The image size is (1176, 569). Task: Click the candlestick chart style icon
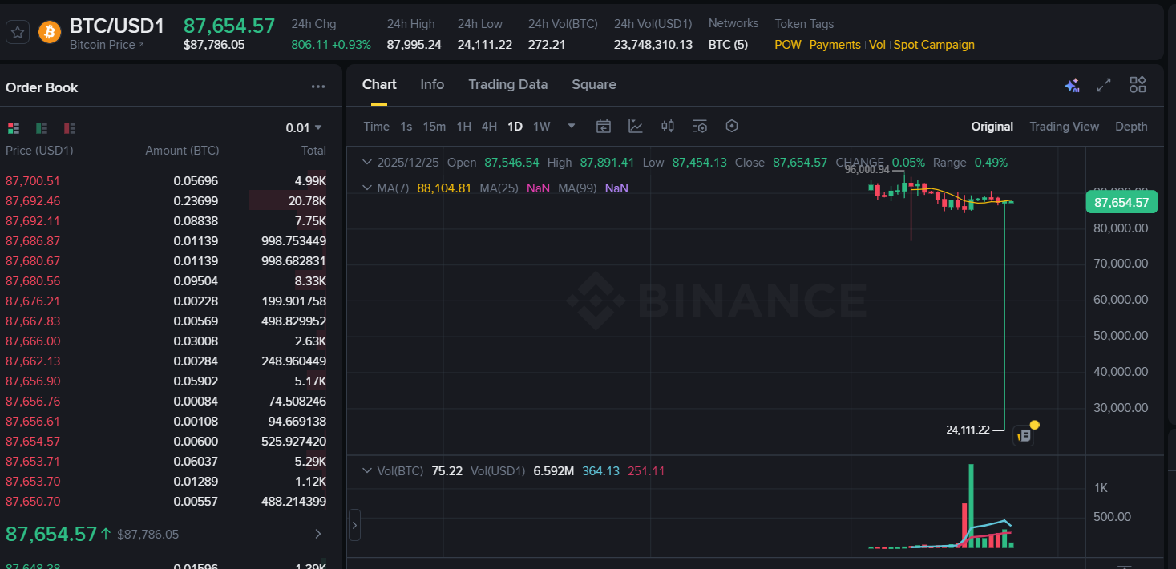pyautogui.click(x=668, y=126)
